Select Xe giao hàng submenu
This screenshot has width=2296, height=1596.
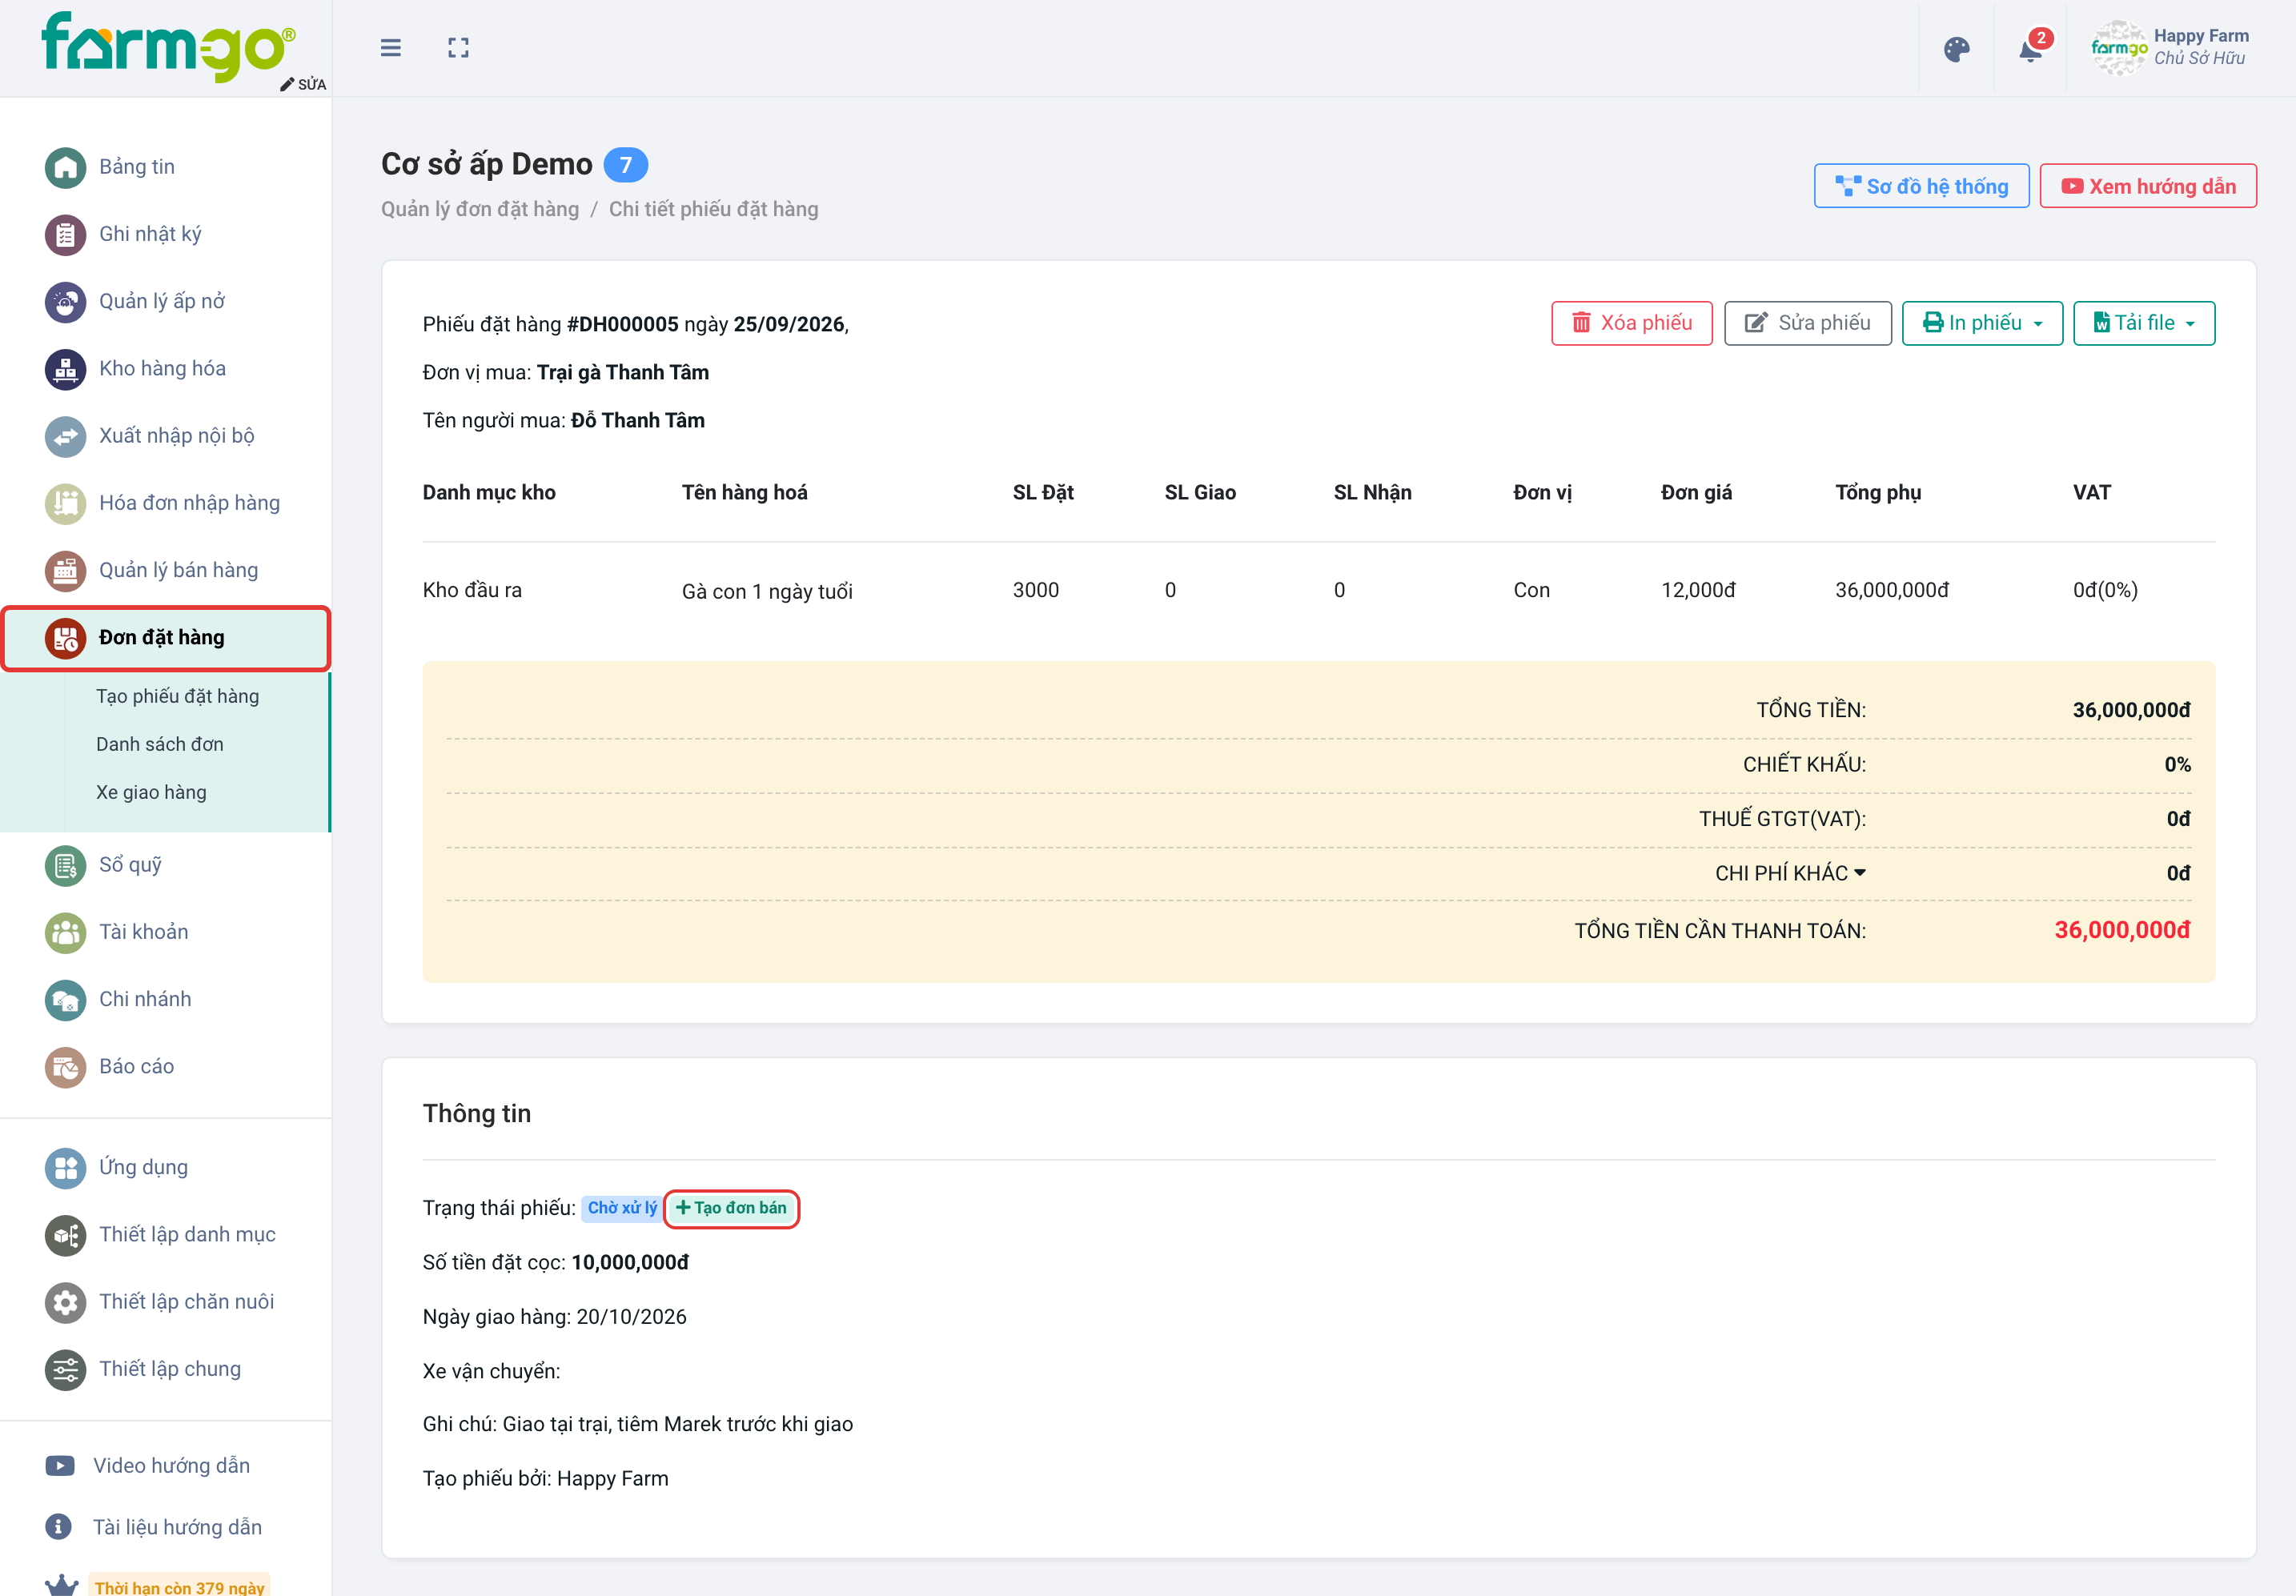(151, 792)
